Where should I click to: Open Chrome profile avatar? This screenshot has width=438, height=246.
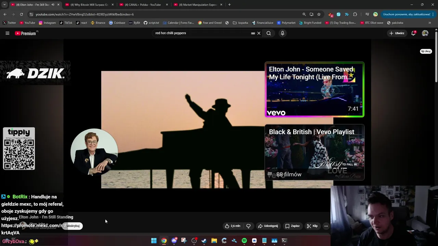click(x=375, y=14)
